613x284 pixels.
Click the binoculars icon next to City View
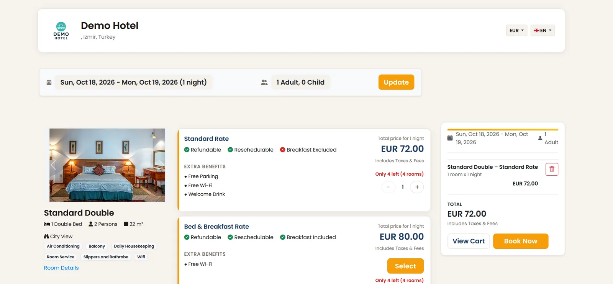[46, 237]
